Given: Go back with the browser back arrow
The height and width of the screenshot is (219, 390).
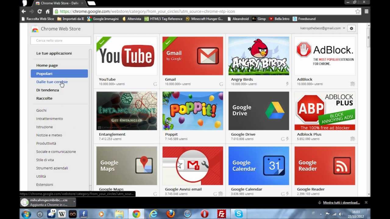Looking at the screenshot, I should 24,11.
